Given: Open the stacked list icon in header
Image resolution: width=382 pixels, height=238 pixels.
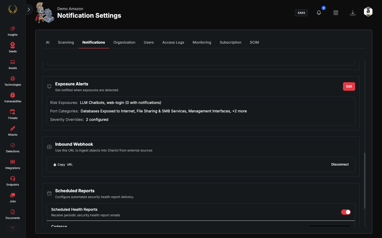Looking at the screenshot, I should 336,13.
